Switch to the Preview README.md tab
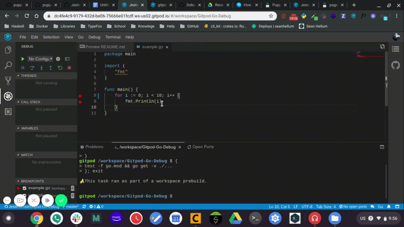The image size is (404, 227). click(105, 47)
